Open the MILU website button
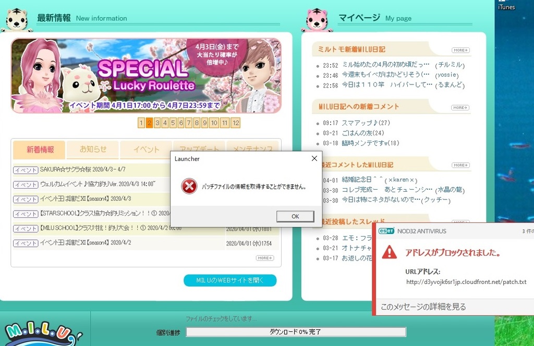 tap(230, 280)
